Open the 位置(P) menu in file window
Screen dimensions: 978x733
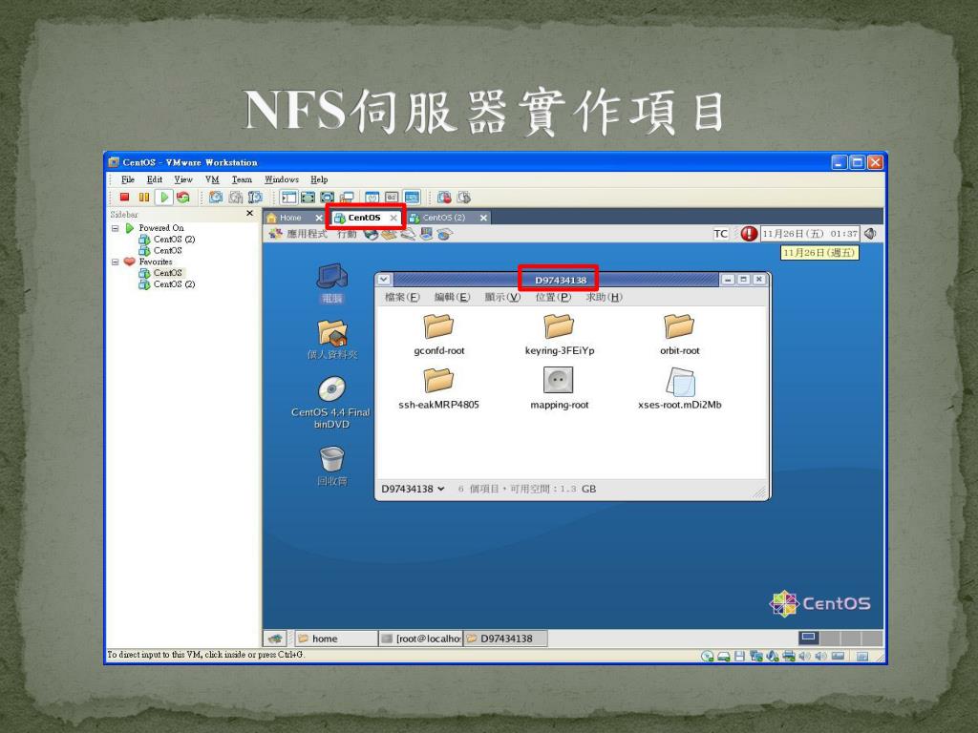tap(553, 298)
